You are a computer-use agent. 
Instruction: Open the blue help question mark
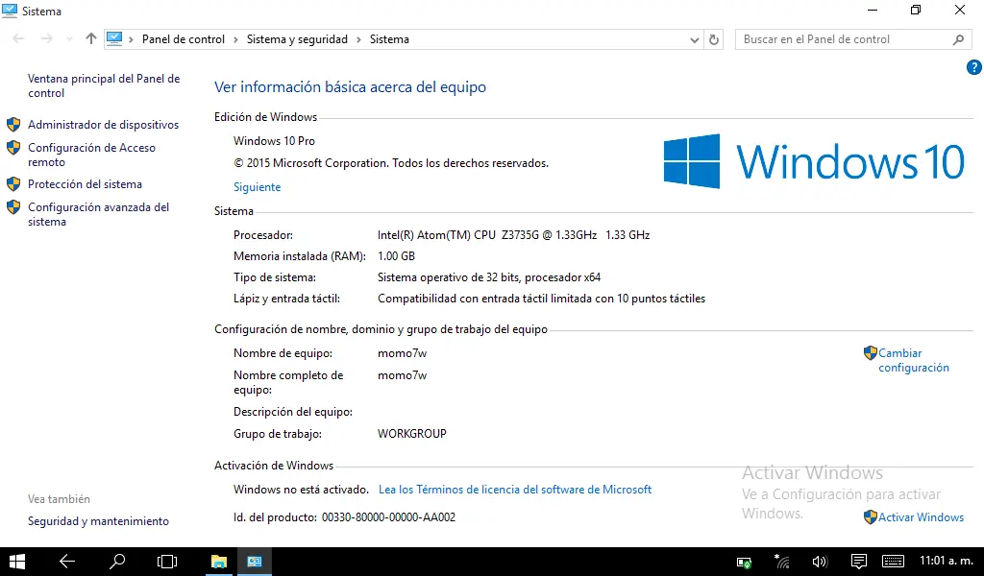coord(974,67)
